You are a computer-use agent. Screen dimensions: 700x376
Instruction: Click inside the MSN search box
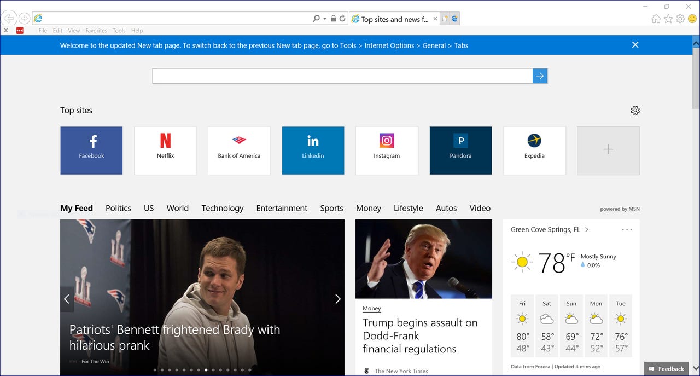339,76
